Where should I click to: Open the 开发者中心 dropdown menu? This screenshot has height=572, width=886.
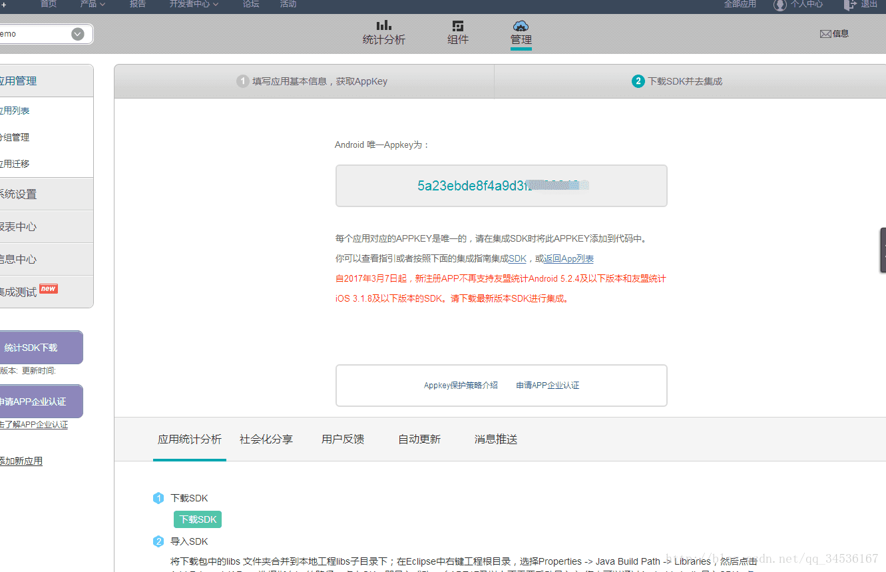194,4
